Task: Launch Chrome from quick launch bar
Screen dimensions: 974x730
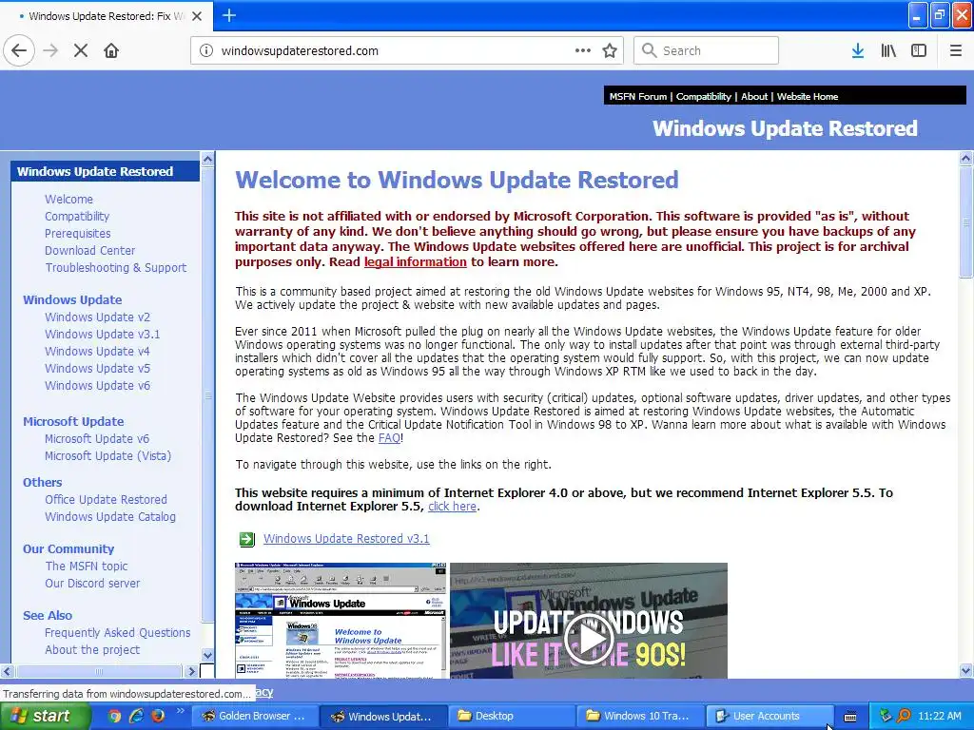Action: click(114, 716)
